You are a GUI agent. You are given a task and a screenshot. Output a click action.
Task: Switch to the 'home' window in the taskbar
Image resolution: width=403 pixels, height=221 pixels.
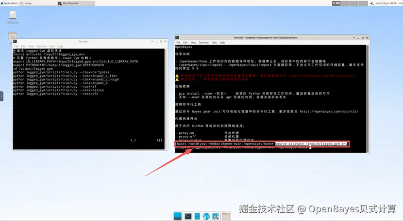(x=38, y=3)
